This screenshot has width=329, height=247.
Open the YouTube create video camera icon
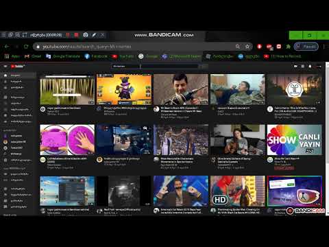(x=295, y=67)
